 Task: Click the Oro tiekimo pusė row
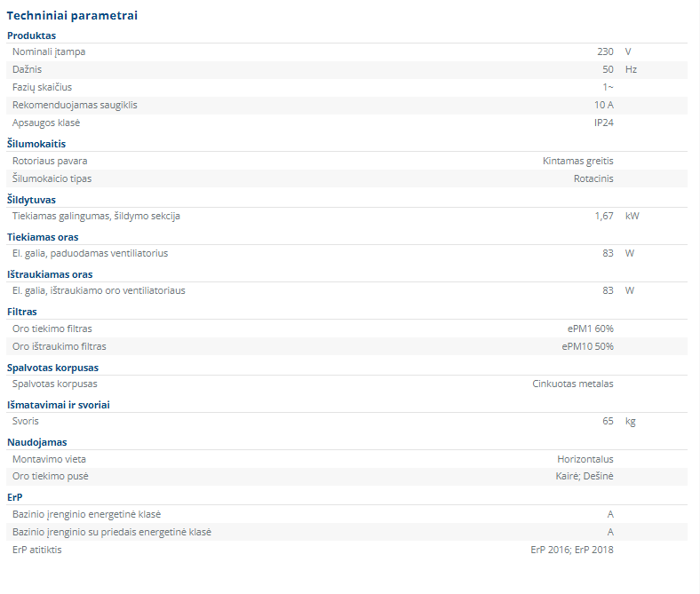tap(346, 477)
